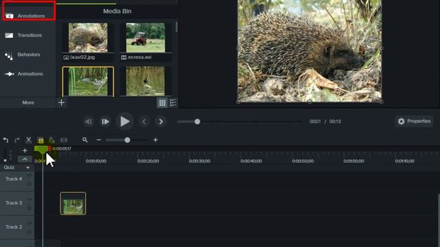Click the green playhead handle

(41, 150)
